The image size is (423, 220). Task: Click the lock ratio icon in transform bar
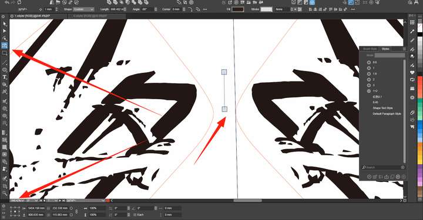pos(76,211)
